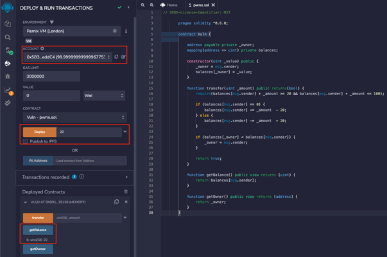Screen dimensions: 387x257
Task: Copy the deployed VULN contract address
Action: (x=116, y=202)
